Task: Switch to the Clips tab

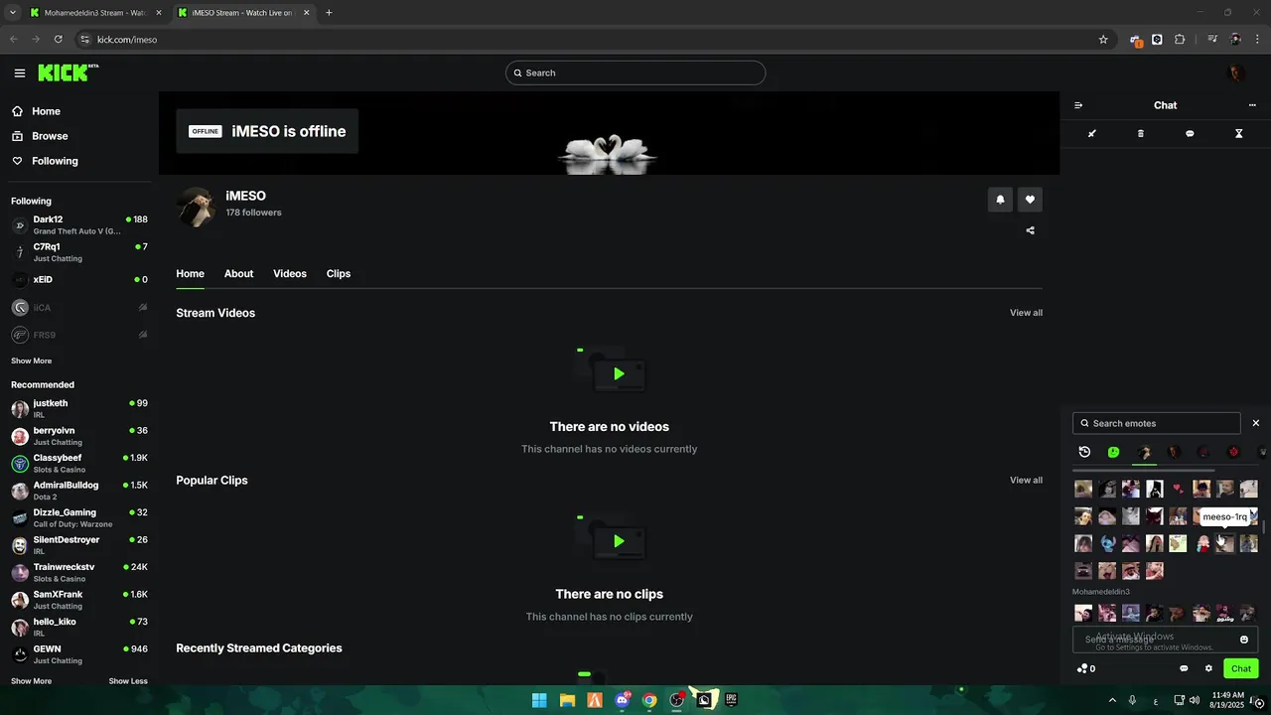Action: (339, 274)
